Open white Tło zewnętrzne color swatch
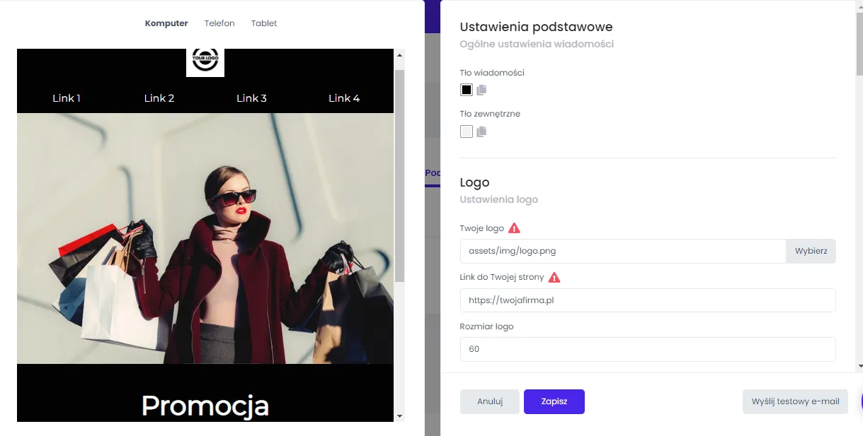863x436 pixels. pos(467,131)
